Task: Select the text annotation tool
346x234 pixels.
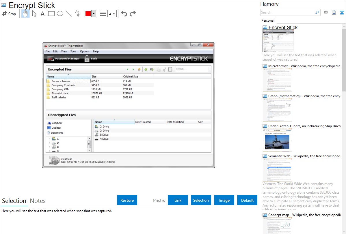Action: coord(42,14)
